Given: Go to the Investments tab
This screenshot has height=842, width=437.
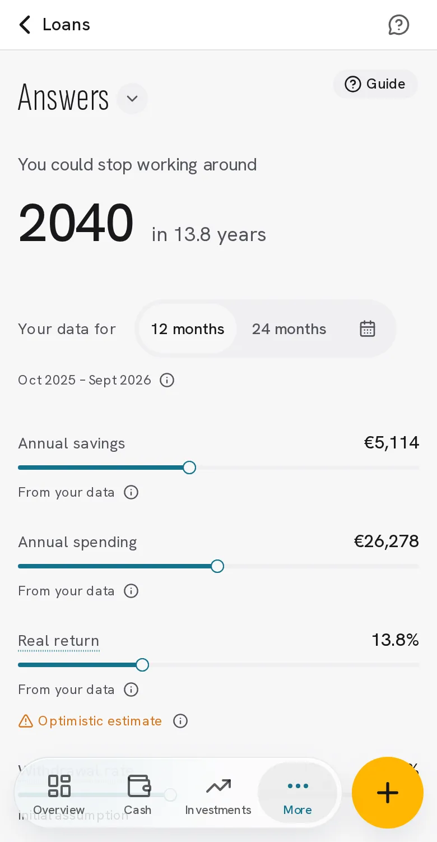Looking at the screenshot, I should [218, 794].
